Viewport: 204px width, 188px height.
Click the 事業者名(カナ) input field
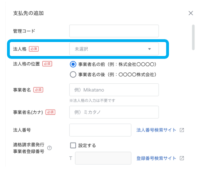tap(114, 112)
